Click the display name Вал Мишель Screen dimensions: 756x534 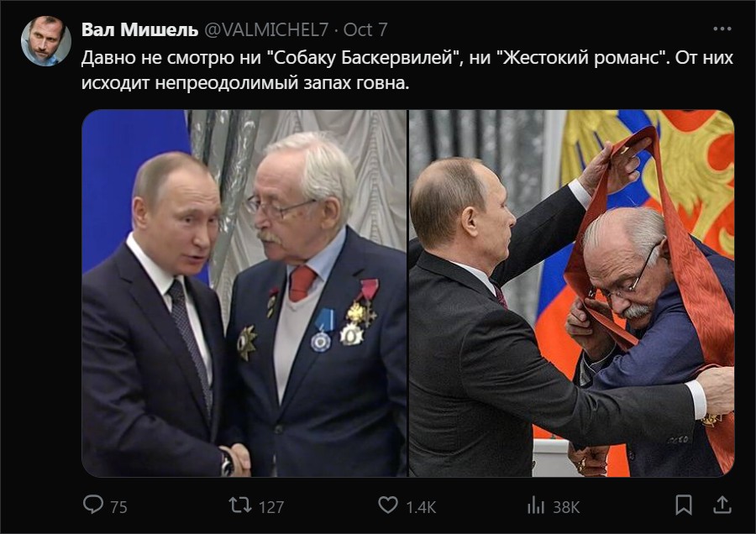(x=139, y=30)
